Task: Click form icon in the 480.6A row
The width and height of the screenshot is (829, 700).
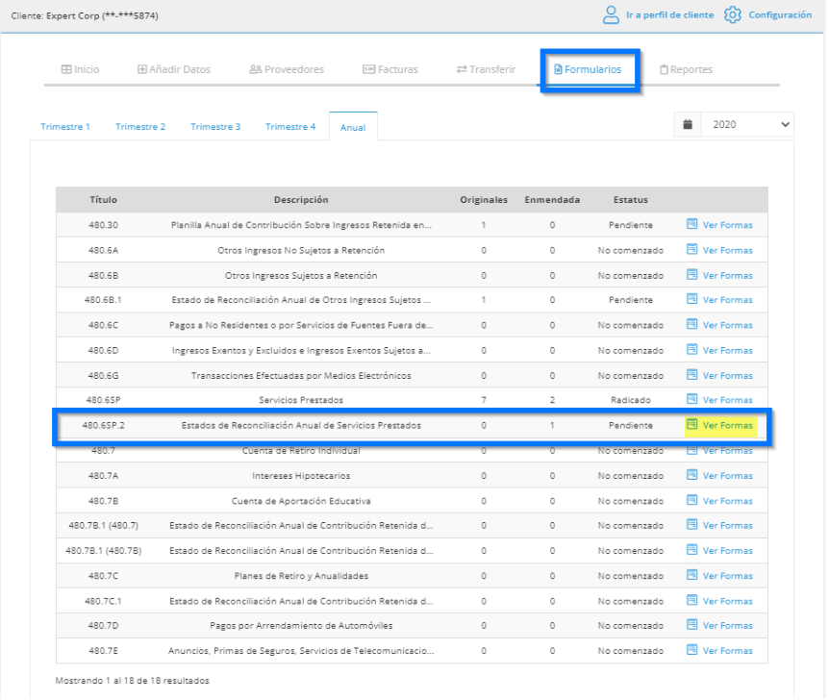Action: coord(694,249)
